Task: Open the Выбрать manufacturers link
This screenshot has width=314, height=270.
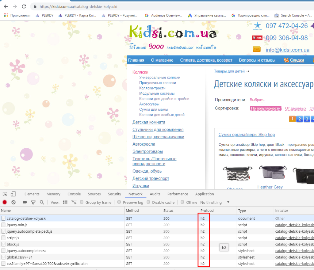Action: point(257,100)
